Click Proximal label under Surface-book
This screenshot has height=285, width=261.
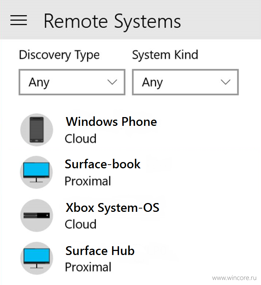pos(88,181)
